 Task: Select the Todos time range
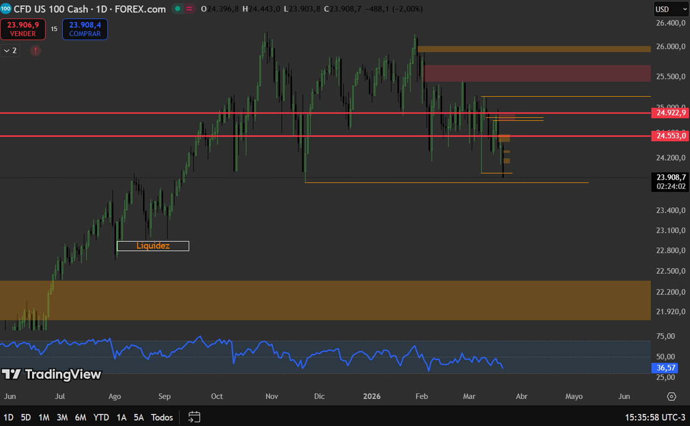pyautogui.click(x=162, y=417)
